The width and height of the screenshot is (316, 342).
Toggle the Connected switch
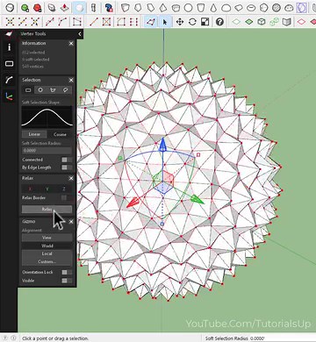point(67,160)
